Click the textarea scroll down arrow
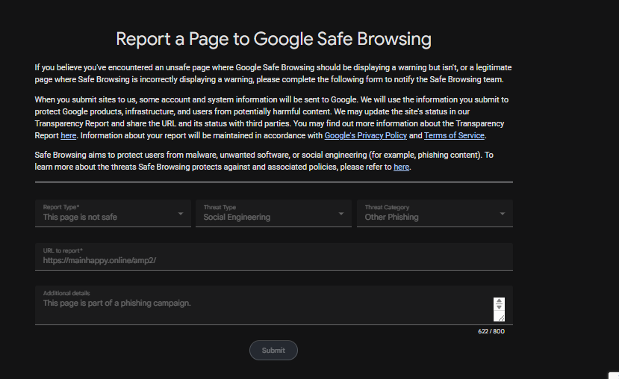This screenshot has height=379, width=619. 499,307
